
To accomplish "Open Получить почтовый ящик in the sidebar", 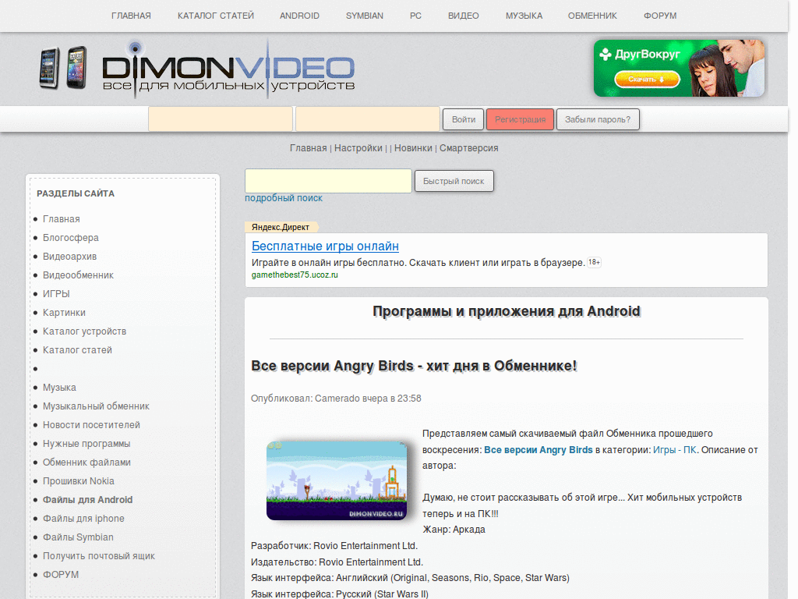I will pos(99,556).
